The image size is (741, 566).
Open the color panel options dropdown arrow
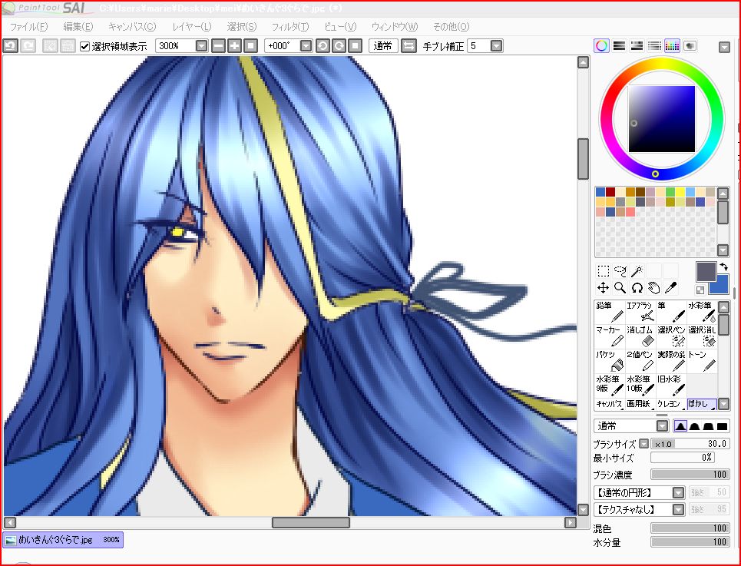click(724, 47)
